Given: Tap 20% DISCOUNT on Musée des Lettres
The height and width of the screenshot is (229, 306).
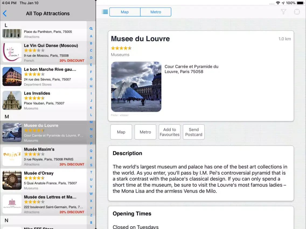Looking at the screenshot, I should 72,212.
